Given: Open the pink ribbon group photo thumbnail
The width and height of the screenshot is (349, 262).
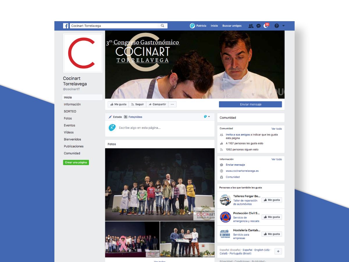Looking at the screenshot, I should click(132, 239).
